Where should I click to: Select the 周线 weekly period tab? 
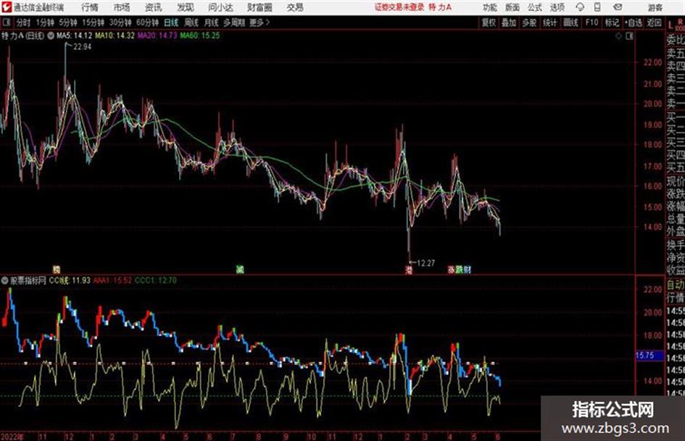pyautogui.click(x=191, y=22)
